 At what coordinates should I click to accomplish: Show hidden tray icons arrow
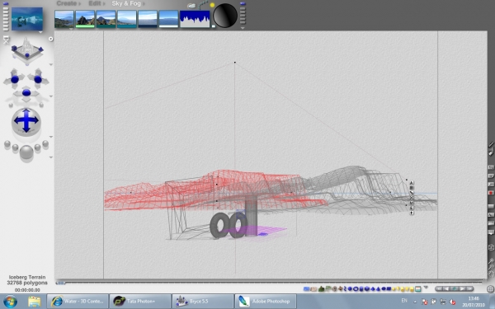415,302
